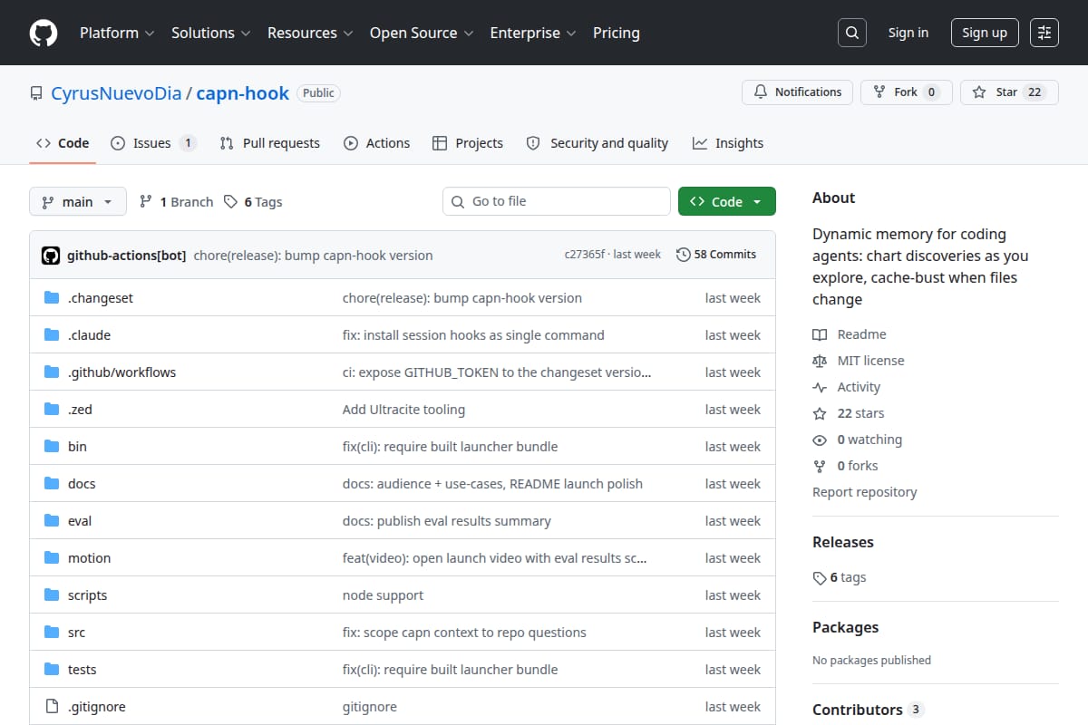Open appearance settings icon in header
The height and width of the screenshot is (725, 1088).
(1044, 33)
